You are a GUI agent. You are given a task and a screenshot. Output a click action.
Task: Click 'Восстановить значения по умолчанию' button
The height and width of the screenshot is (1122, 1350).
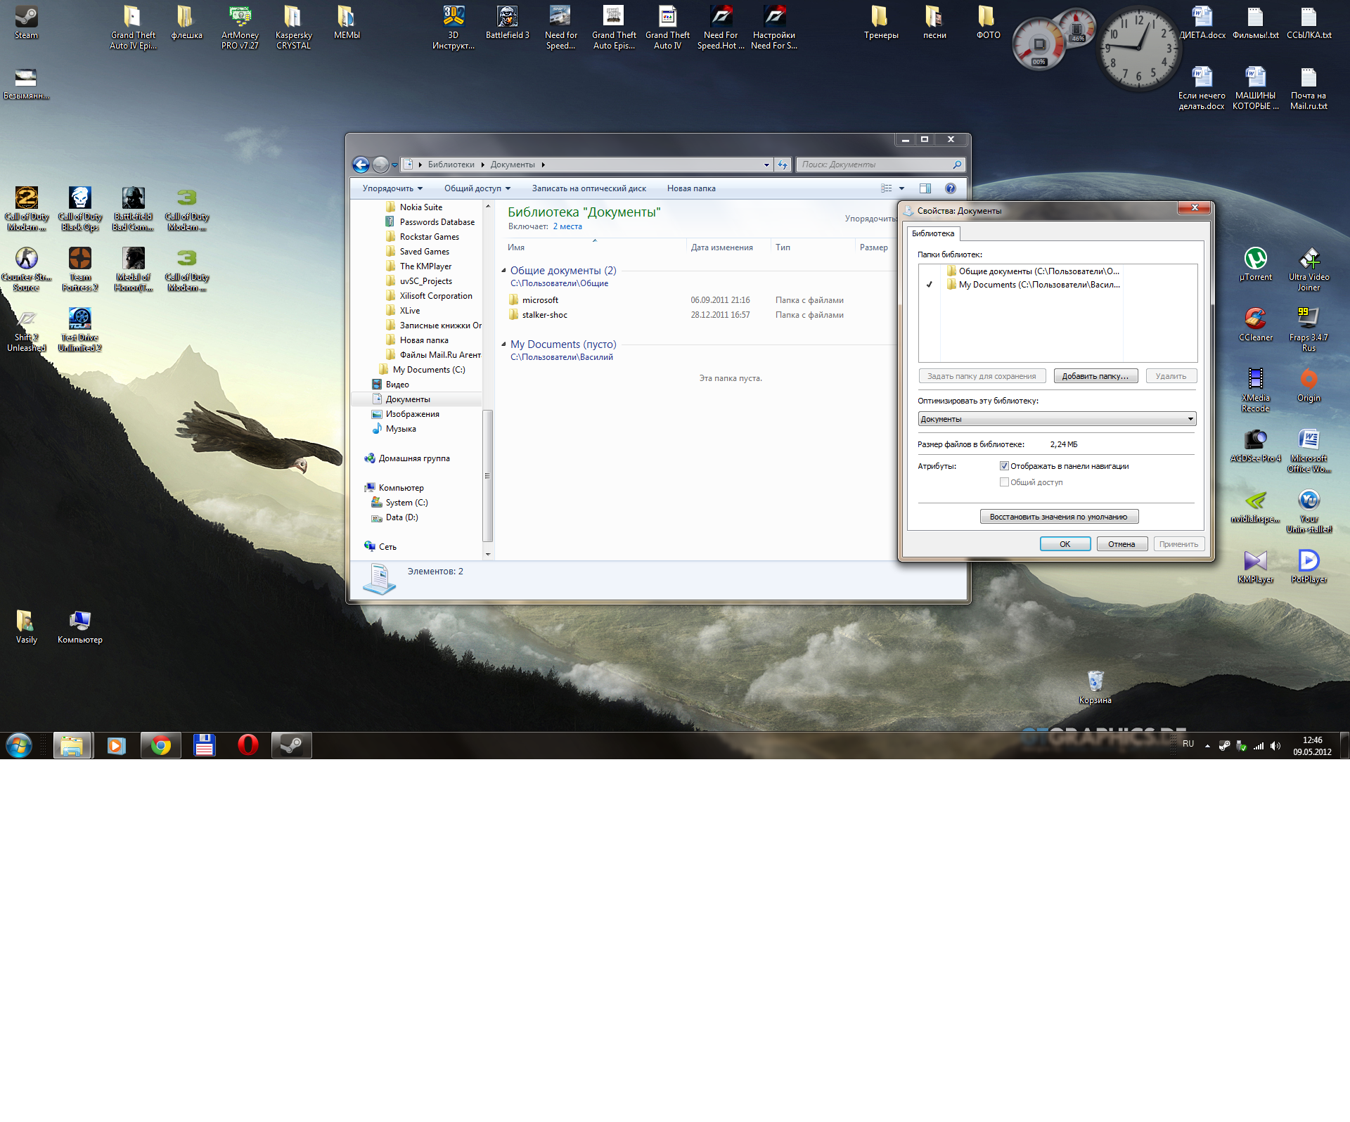click(x=1059, y=517)
